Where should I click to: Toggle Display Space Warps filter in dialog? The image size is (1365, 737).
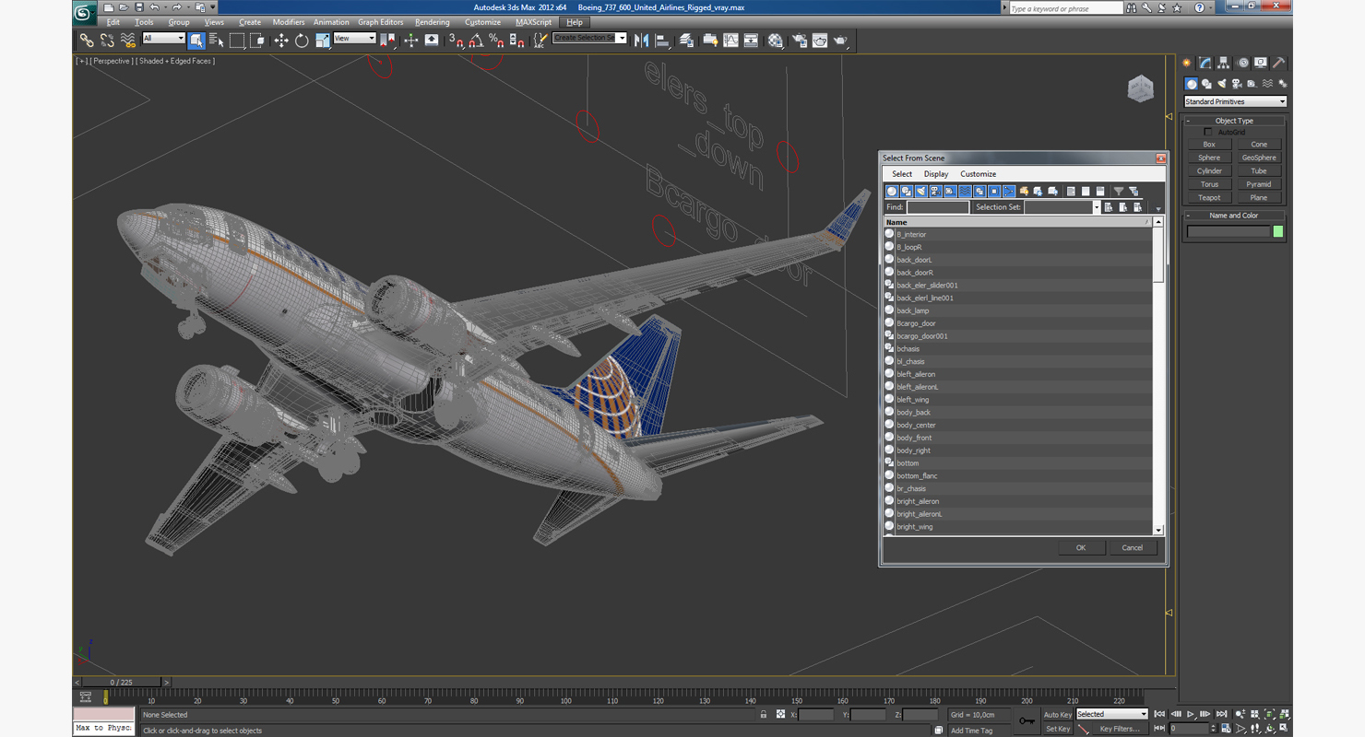(x=965, y=191)
